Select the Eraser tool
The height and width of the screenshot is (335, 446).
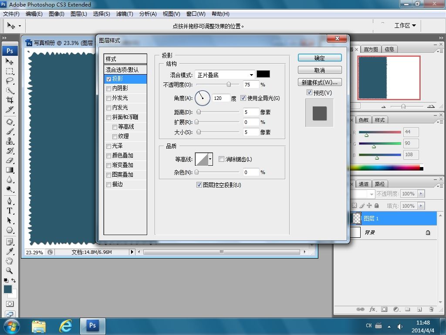(x=10, y=161)
